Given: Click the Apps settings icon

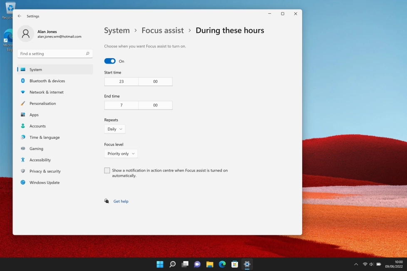Looking at the screenshot, I should pos(23,115).
